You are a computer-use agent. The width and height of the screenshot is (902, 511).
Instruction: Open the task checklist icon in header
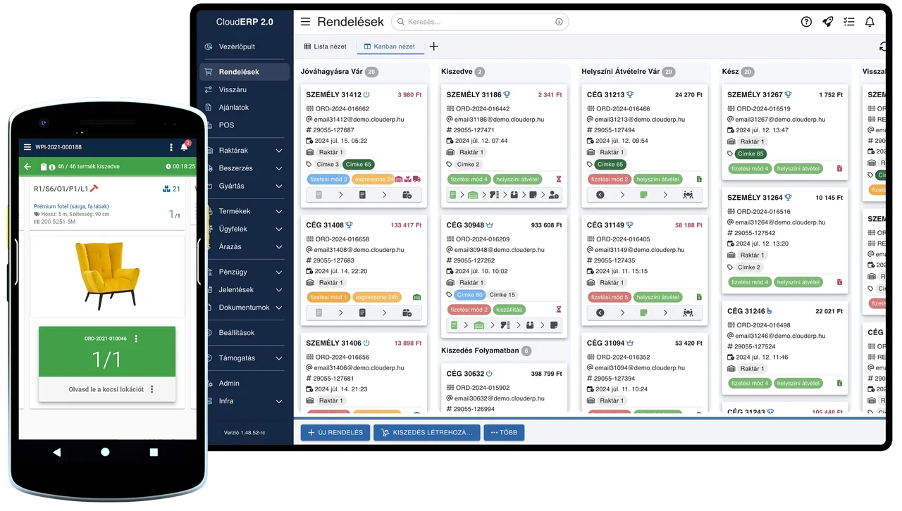click(x=849, y=22)
